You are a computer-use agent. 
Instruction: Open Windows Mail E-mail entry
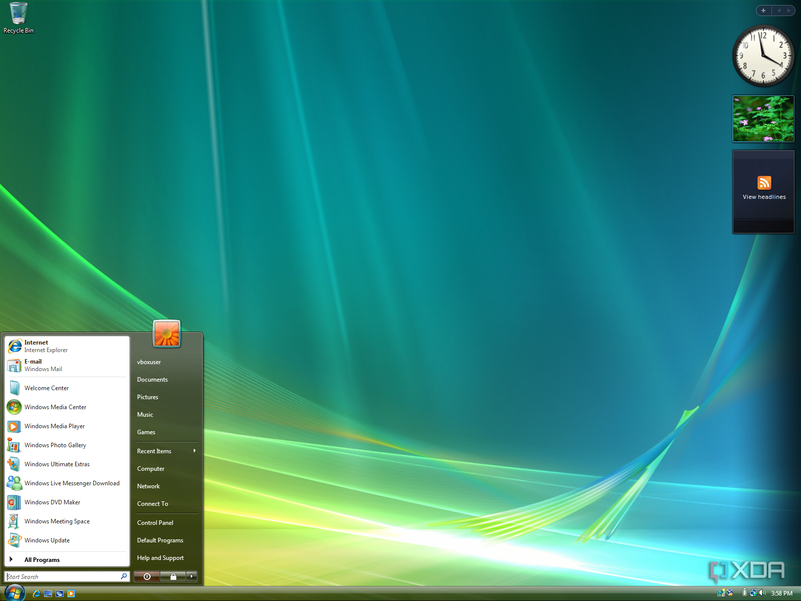pos(67,365)
